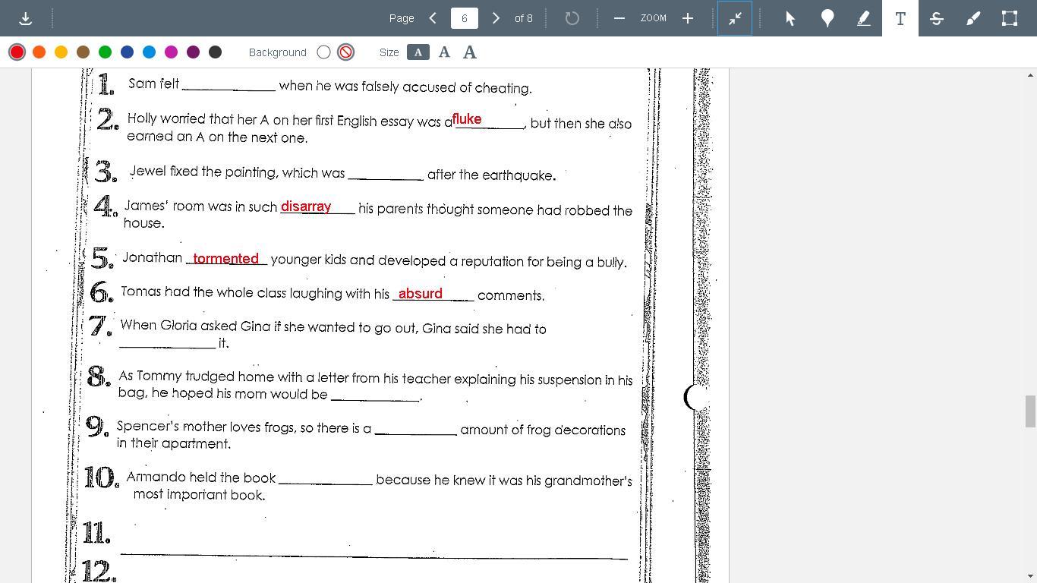Select the pointer cursor tool
This screenshot has width=1037, height=583.
pyautogui.click(x=790, y=18)
